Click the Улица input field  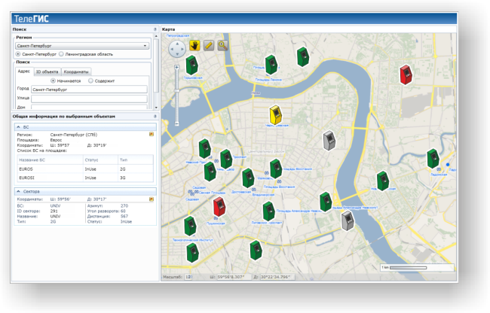click(88, 98)
